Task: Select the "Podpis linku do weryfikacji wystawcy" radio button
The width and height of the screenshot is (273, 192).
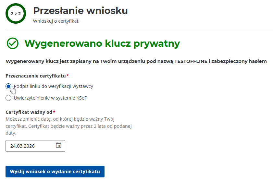Action: coord(8,86)
